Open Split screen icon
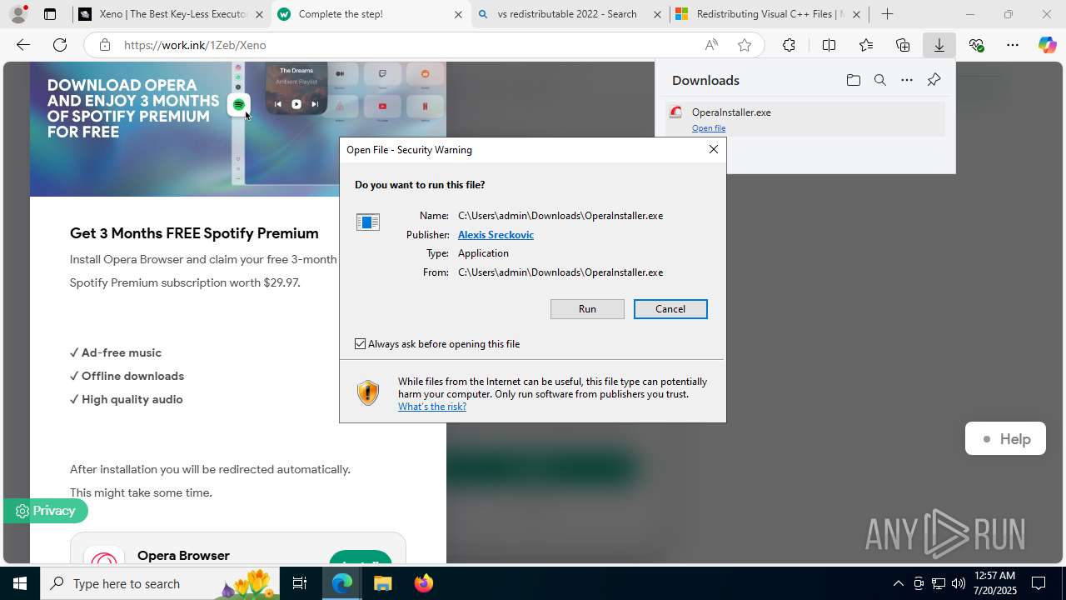The width and height of the screenshot is (1066, 600). point(829,45)
